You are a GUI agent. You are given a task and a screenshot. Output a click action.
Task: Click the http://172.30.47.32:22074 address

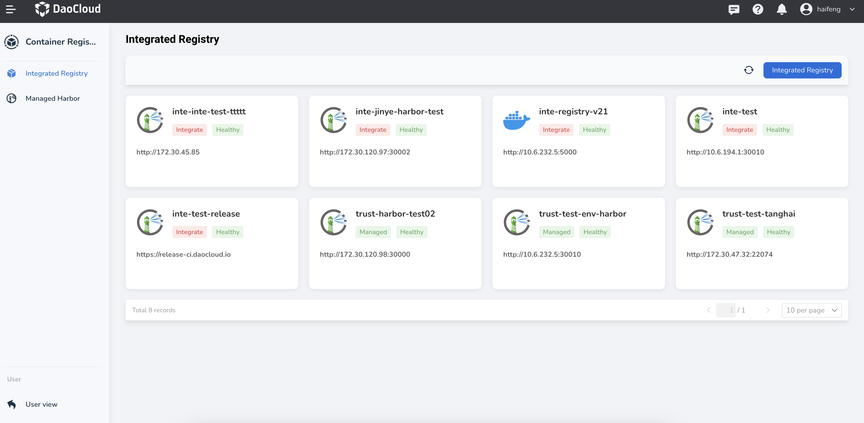(729, 254)
